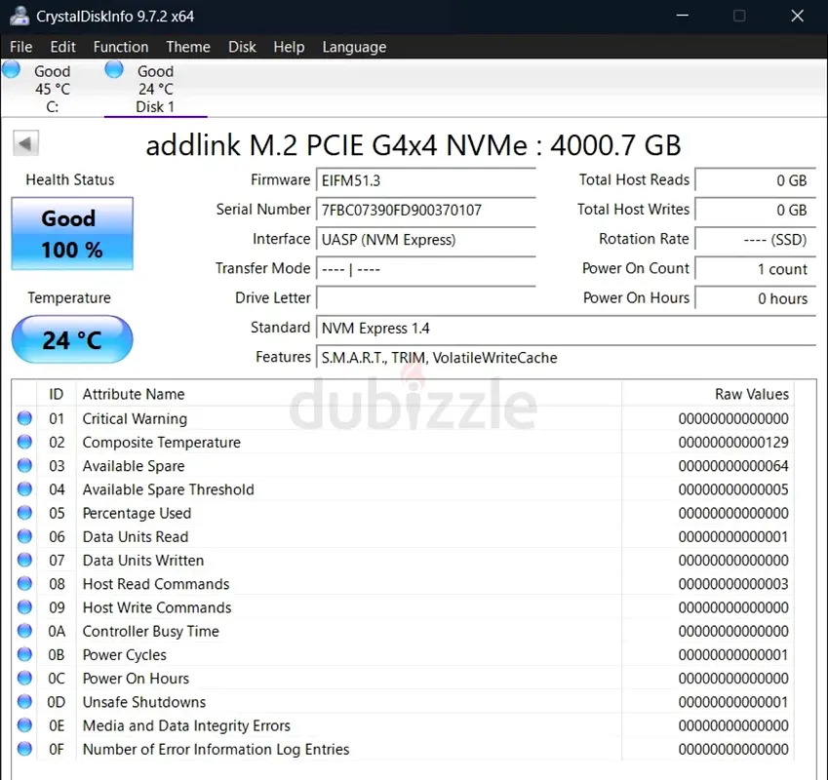828x780 pixels.
Task: Select the Number of Error Information Log Entries row
Action: coord(404,750)
